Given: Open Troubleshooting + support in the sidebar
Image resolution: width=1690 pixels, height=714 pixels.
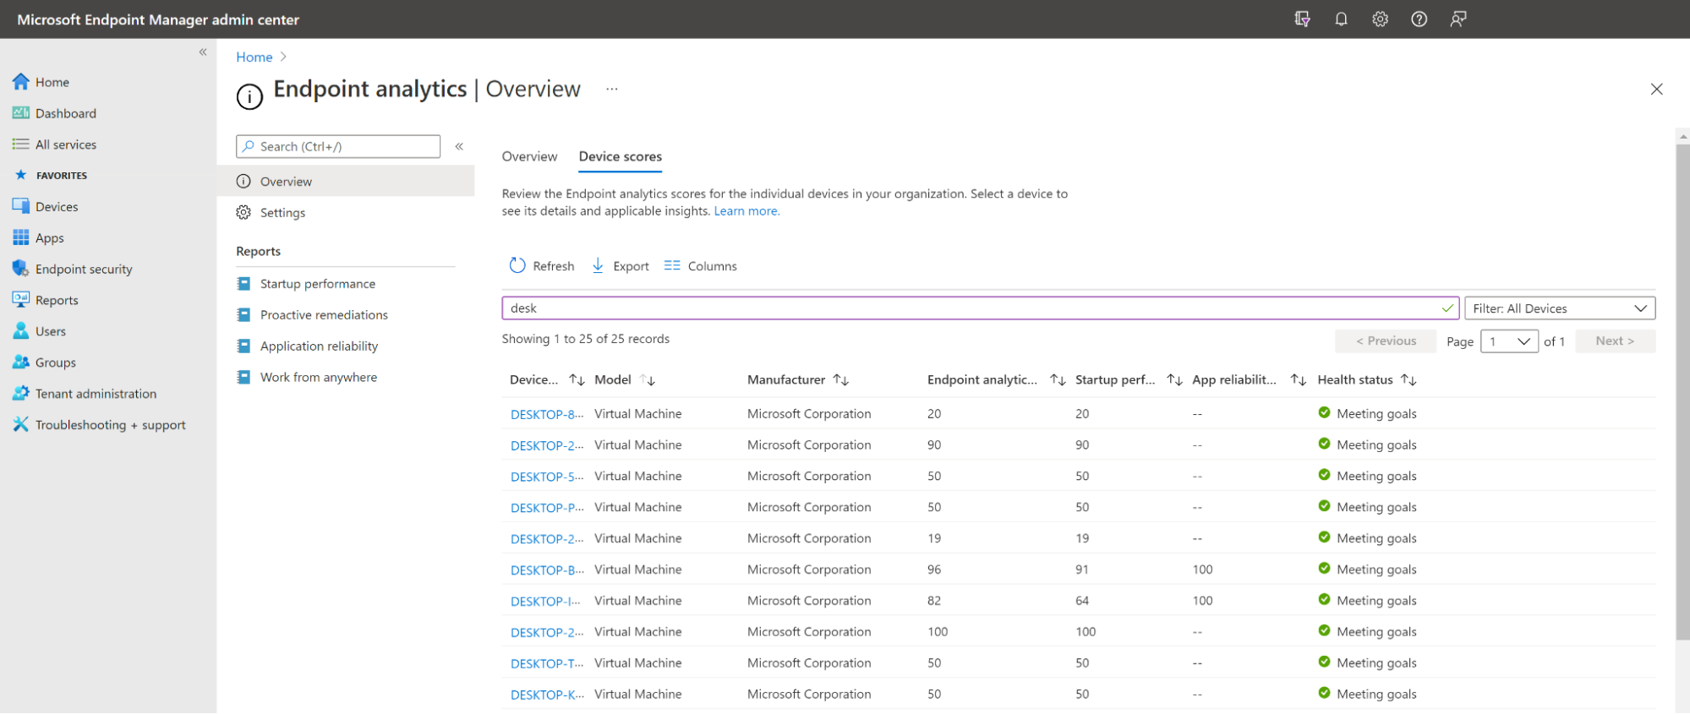Looking at the screenshot, I should [110, 425].
